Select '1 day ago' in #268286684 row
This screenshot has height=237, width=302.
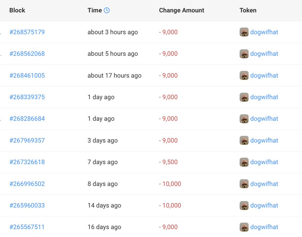(101, 119)
